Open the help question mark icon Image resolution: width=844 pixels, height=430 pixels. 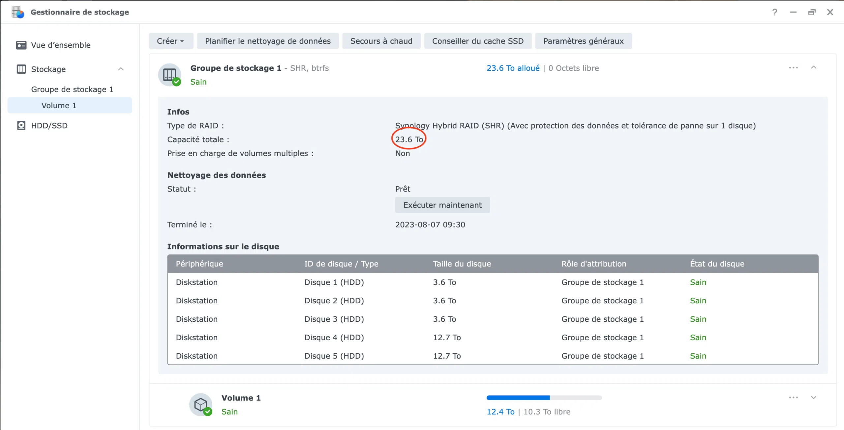pos(774,12)
